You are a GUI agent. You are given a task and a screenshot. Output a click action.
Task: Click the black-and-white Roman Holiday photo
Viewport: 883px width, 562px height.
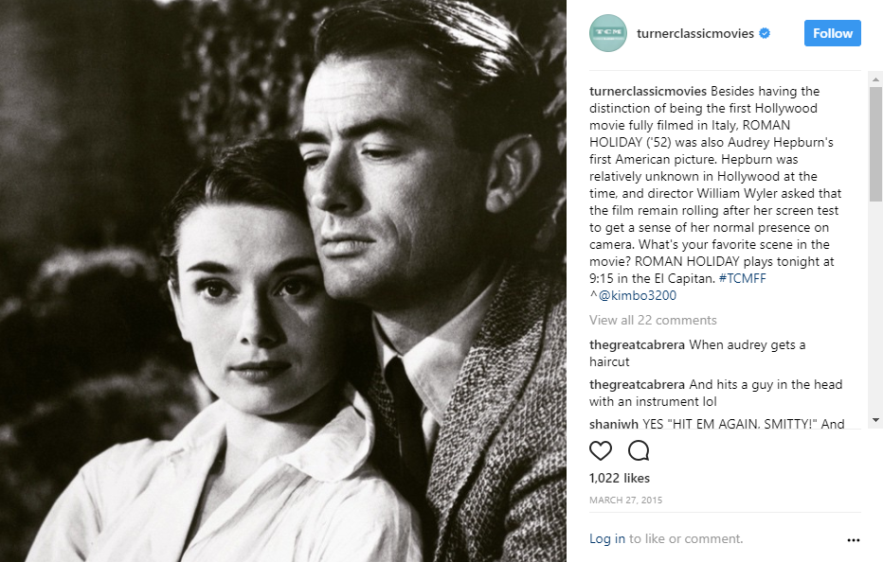(282, 281)
